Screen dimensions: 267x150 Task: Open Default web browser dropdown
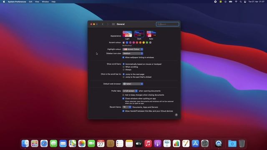[x=133, y=84]
